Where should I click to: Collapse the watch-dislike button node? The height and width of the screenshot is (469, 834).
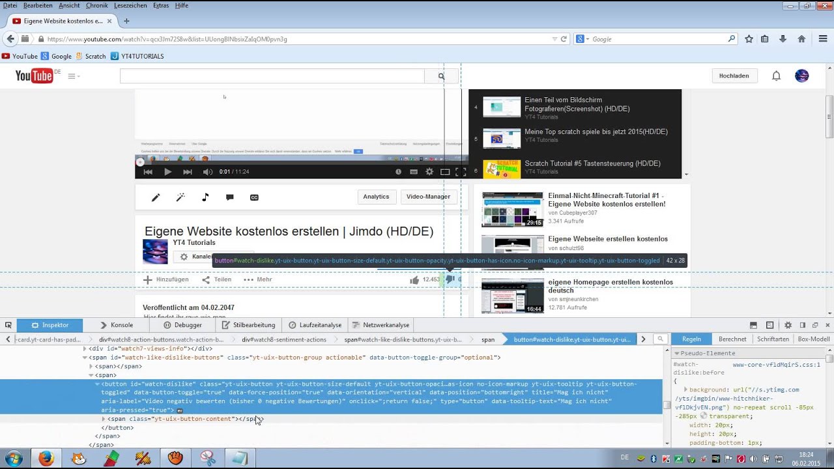coord(97,384)
